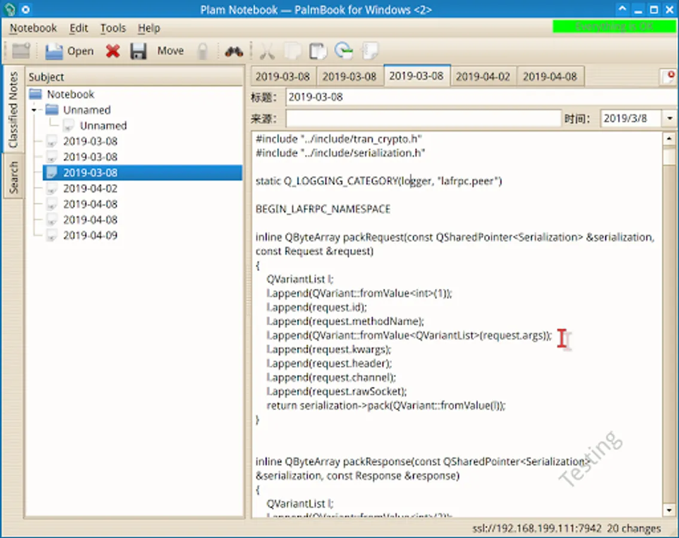
Task: Click the clock insert-time icon
Action: (344, 50)
